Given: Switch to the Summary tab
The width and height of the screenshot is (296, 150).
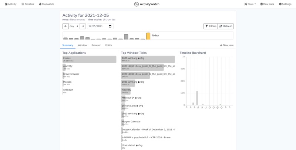Looking at the screenshot, I should tap(68, 45).
